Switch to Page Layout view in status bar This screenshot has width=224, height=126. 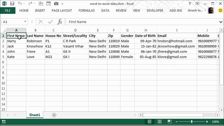point(160,122)
